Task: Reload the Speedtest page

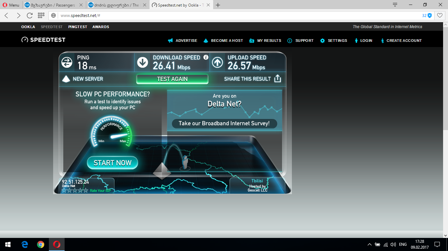Action: point(30,15)
